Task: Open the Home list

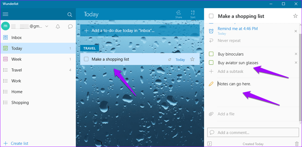Action: (38, 92)
